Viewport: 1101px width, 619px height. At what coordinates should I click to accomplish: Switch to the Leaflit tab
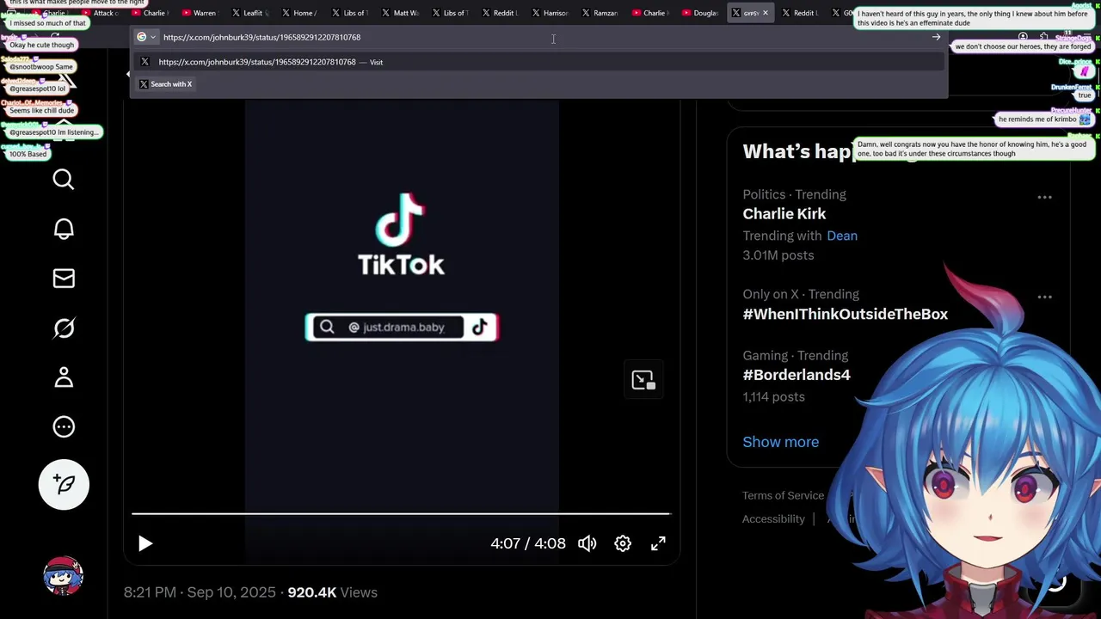[x=249, y=13]
